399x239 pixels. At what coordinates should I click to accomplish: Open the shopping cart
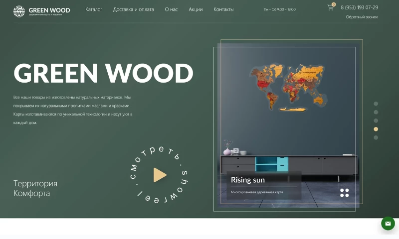(330, 7)
